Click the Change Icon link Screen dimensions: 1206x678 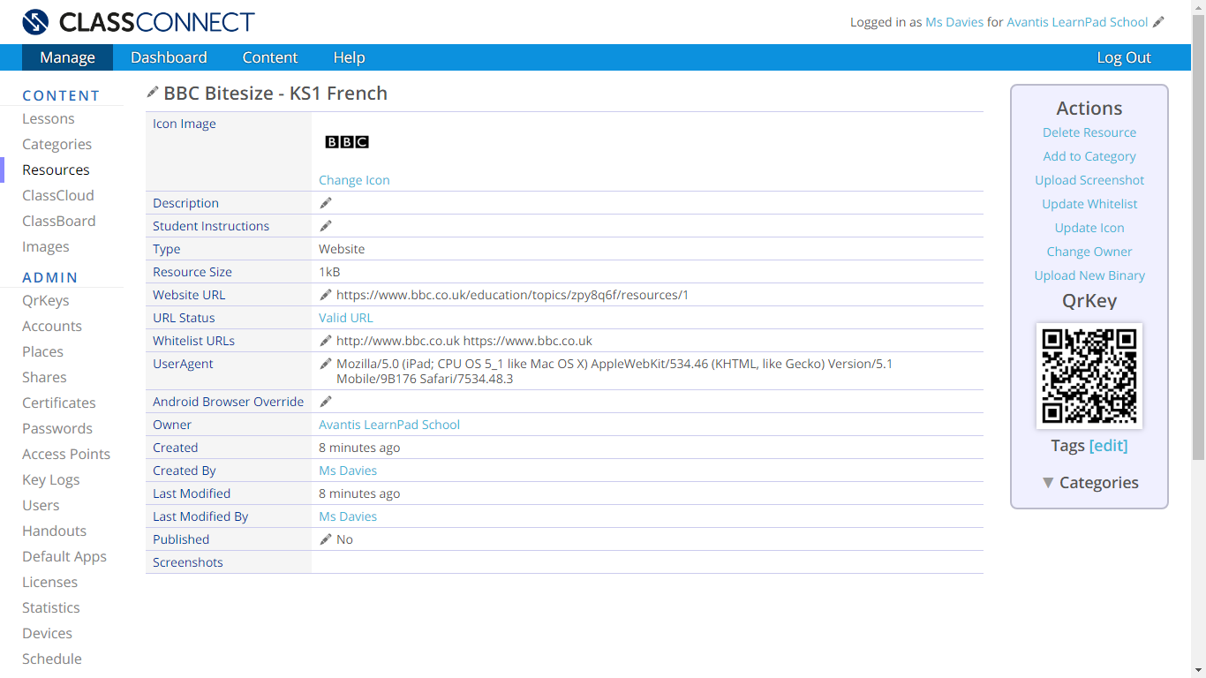[354, 180]
